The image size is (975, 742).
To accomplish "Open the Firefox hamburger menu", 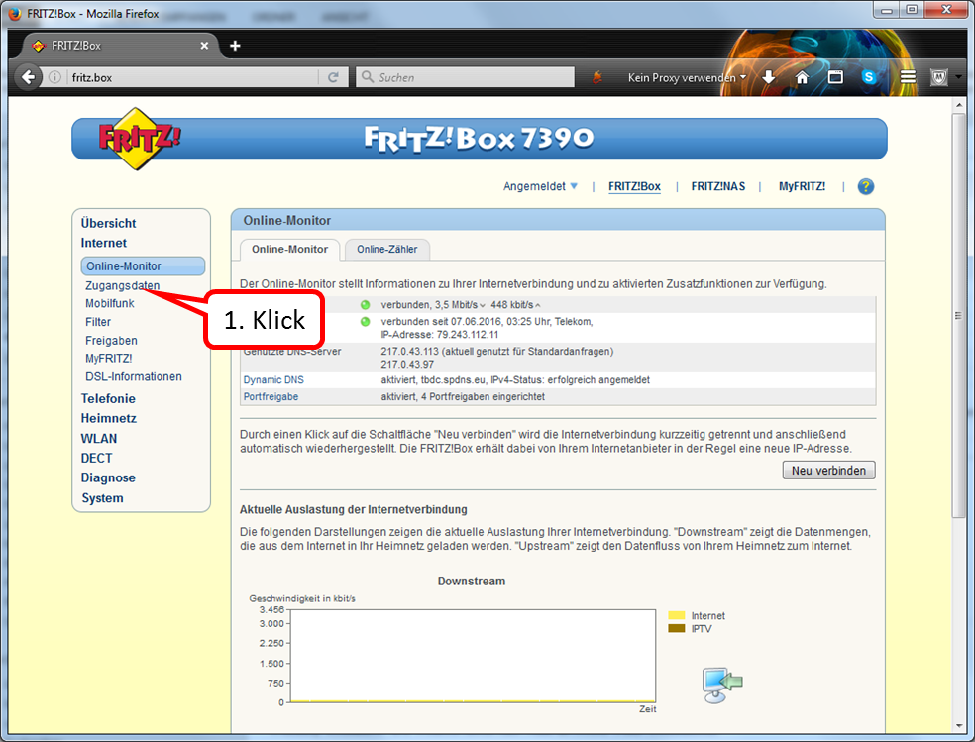I will point(908,77).
